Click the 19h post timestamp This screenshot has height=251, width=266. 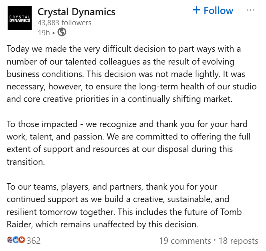pos(43,32)
